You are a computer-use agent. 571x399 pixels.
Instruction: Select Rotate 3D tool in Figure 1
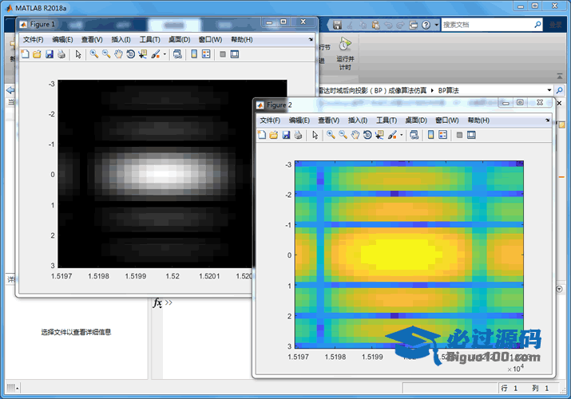pyautogui.click(x=130, y=54)
